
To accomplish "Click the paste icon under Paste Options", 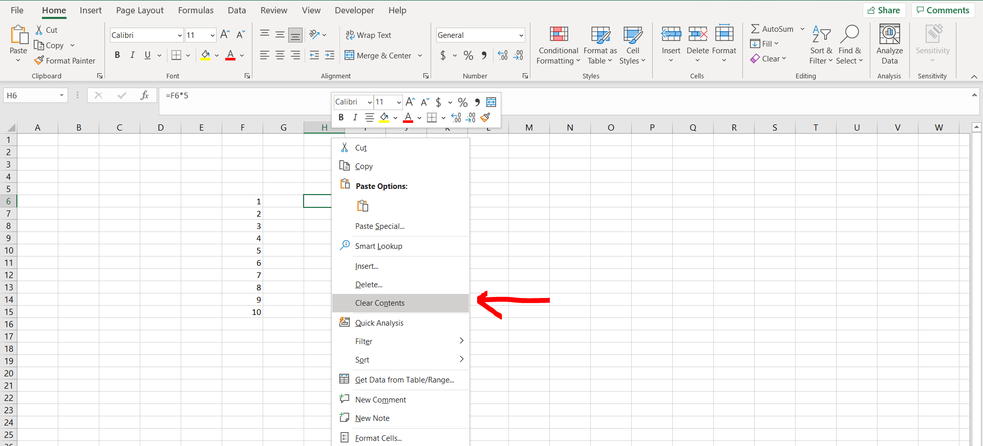I will pos(363,206).
